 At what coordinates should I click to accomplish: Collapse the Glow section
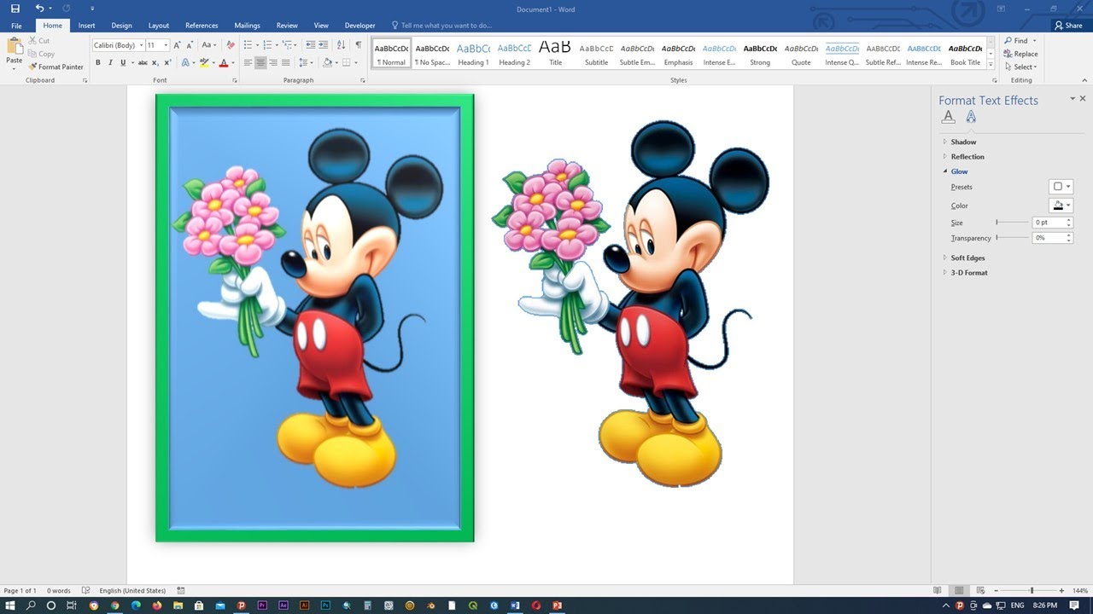pyautogui.click(x=959, y=171)
